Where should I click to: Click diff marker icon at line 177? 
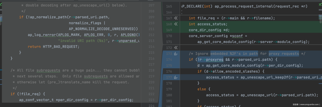click(176, 77)
